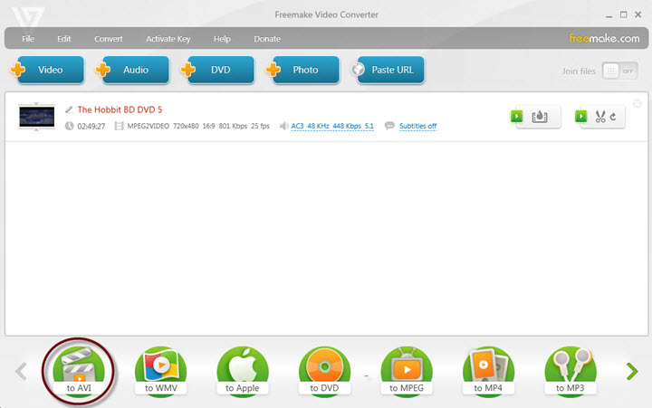
Task: Play preview beside the scissors icon
Action: pos(580,117)
